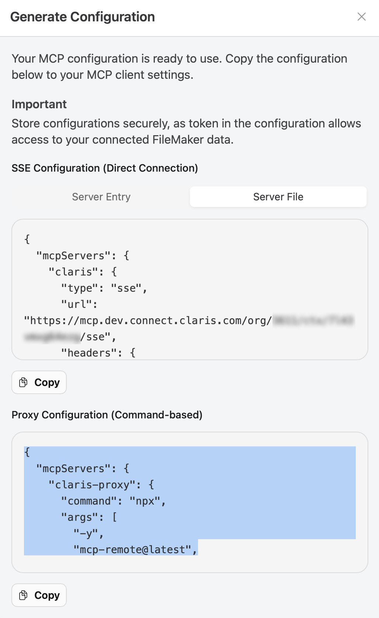Click the "command": "npx" line in the proxy config
Screen dimensions: 379x618
(x=113, y=501)
